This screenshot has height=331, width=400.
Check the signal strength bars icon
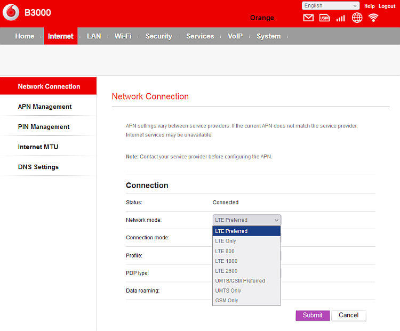340,18
